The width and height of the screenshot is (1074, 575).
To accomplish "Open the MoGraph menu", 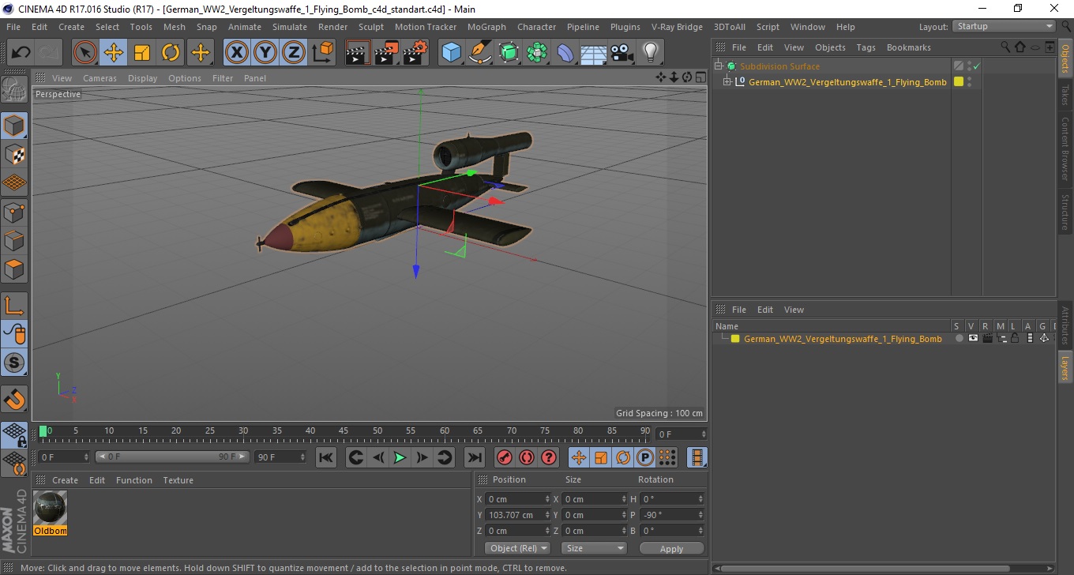I will pos(486,27).
